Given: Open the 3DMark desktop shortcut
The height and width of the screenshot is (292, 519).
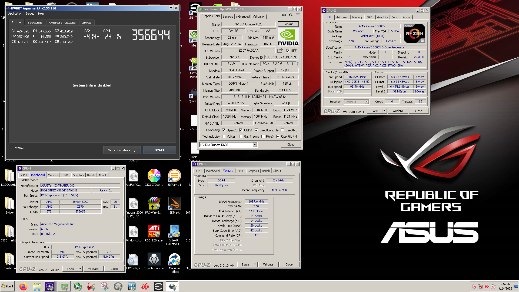Looking at the screenshot, I should coord(174,205).
